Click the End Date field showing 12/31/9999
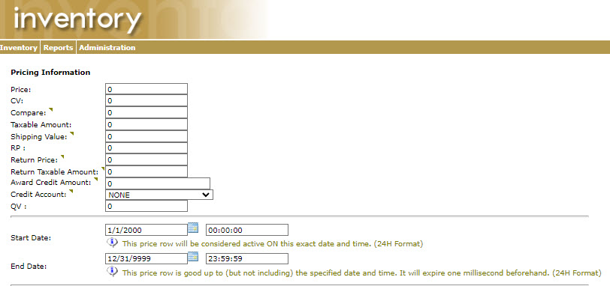 coord(146,259)
